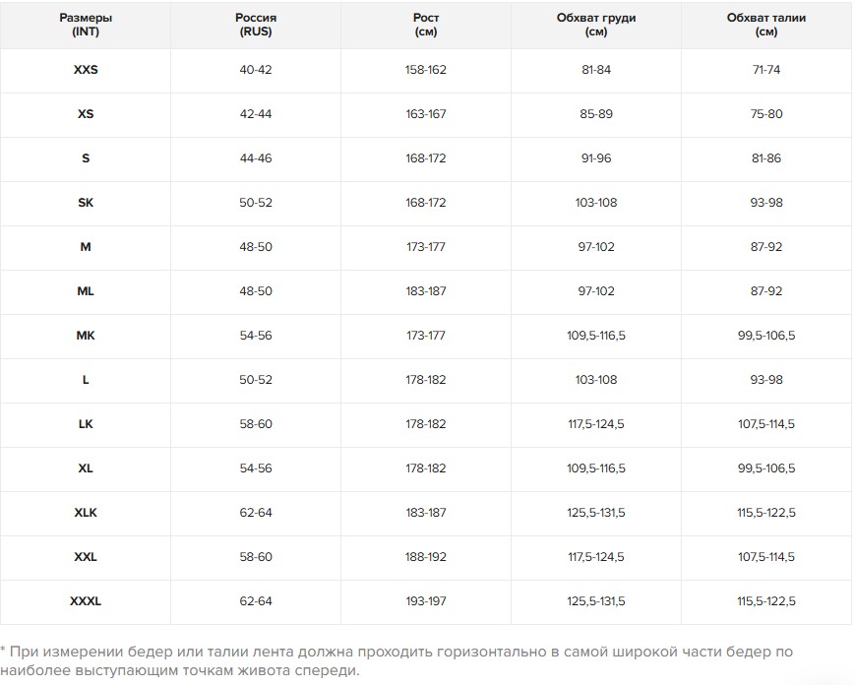Click the 193-197 height cell
This screenshot has height=685, width=855.
point(426,601)
